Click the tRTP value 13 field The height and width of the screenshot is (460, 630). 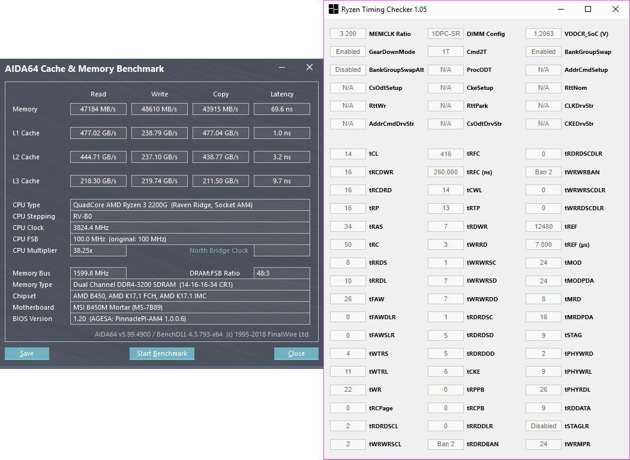446,208
